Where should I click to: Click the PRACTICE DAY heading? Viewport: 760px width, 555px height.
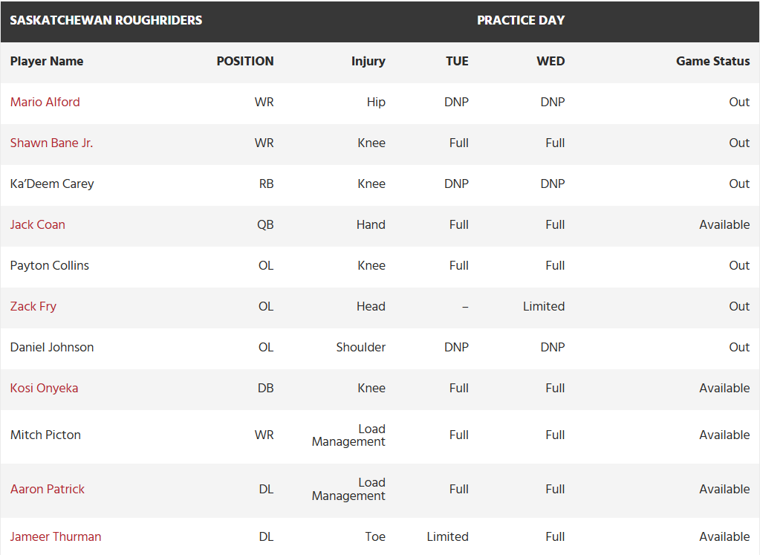coord(521,20)
